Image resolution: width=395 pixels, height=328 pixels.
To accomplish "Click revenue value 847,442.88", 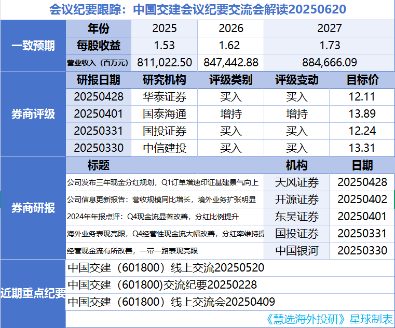I will [x=230, y=63].
